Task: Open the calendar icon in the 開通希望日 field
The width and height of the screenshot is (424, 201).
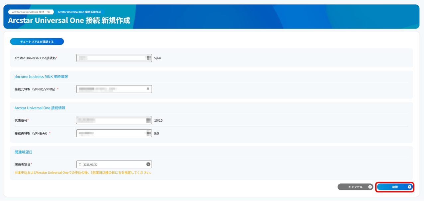Action: coord(80,164)
